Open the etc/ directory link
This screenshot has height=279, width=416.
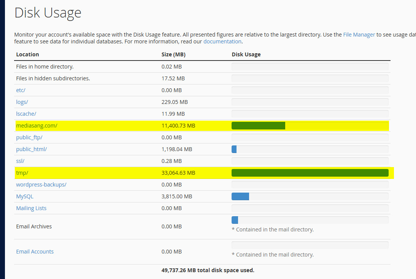[x=21, y=90]
